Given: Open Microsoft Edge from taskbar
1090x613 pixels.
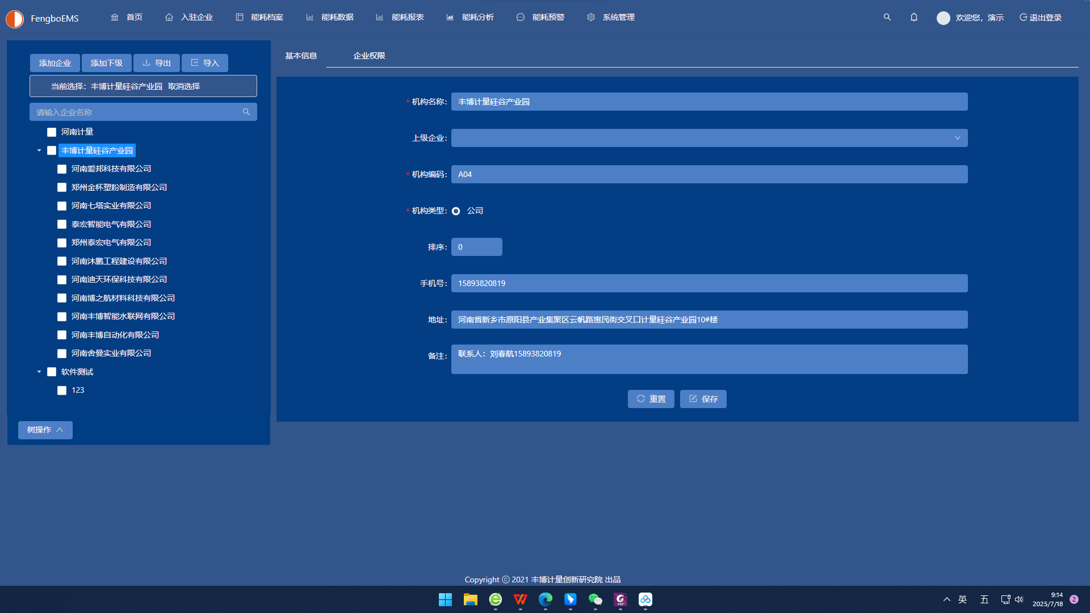Looking at the screenshot, I should (545, 599).
